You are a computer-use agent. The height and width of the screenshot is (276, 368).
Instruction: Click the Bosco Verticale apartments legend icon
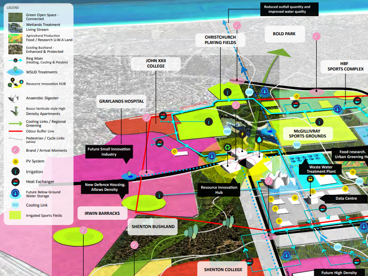(15, 111)
